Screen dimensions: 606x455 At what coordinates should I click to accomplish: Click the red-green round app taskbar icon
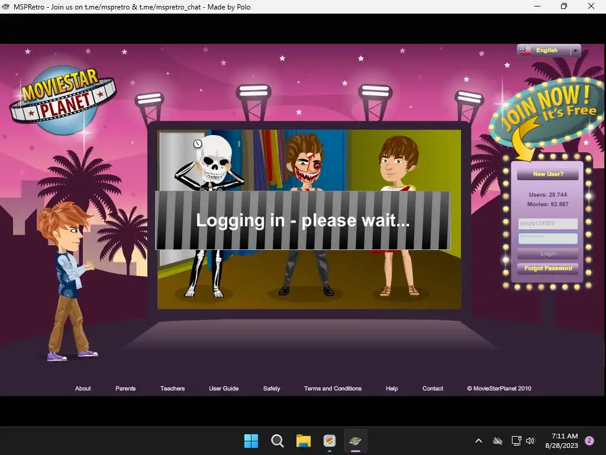pyautogui.click(x=329, y=441)
